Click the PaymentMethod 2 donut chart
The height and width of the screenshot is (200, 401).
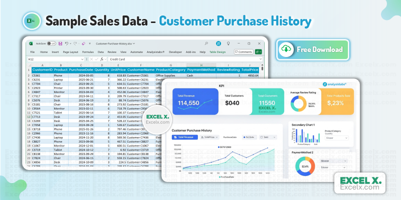305,166
